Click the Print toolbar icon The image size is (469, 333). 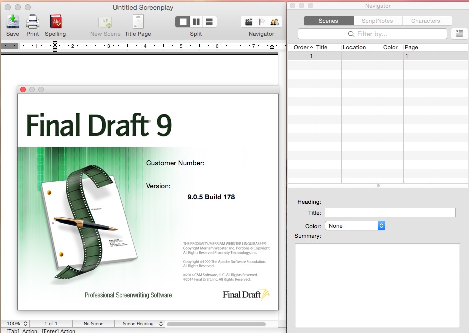point(32,21)
